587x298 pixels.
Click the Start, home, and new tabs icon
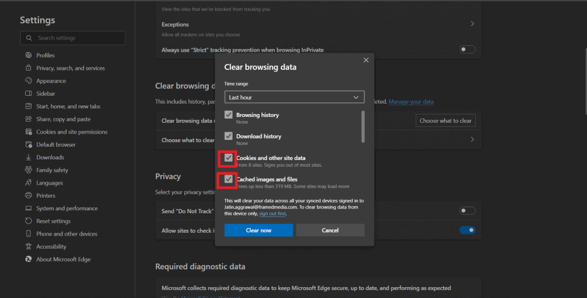pyautogui.click(x=29, y=106)
